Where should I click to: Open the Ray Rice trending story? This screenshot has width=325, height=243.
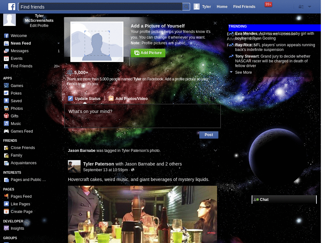click(275, 47)
